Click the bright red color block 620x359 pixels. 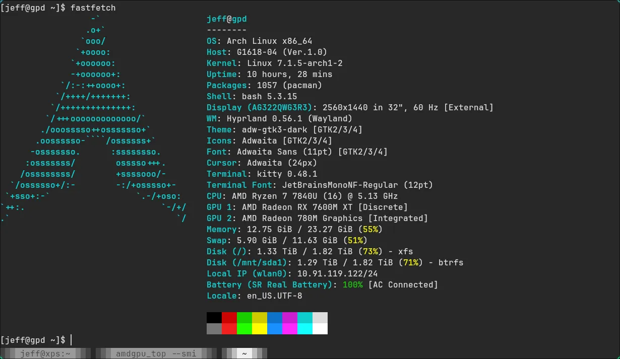(x=229, y=329)
